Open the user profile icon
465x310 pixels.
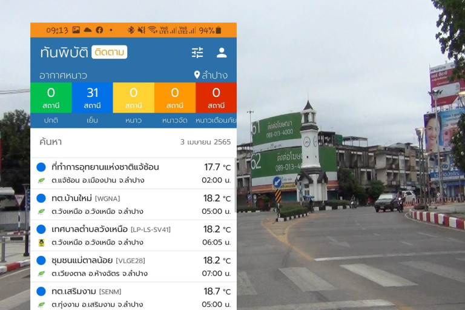pyautogui.click(x=222, y=53)
